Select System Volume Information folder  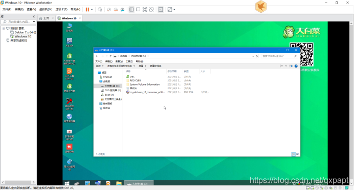(x=143, y=85)
